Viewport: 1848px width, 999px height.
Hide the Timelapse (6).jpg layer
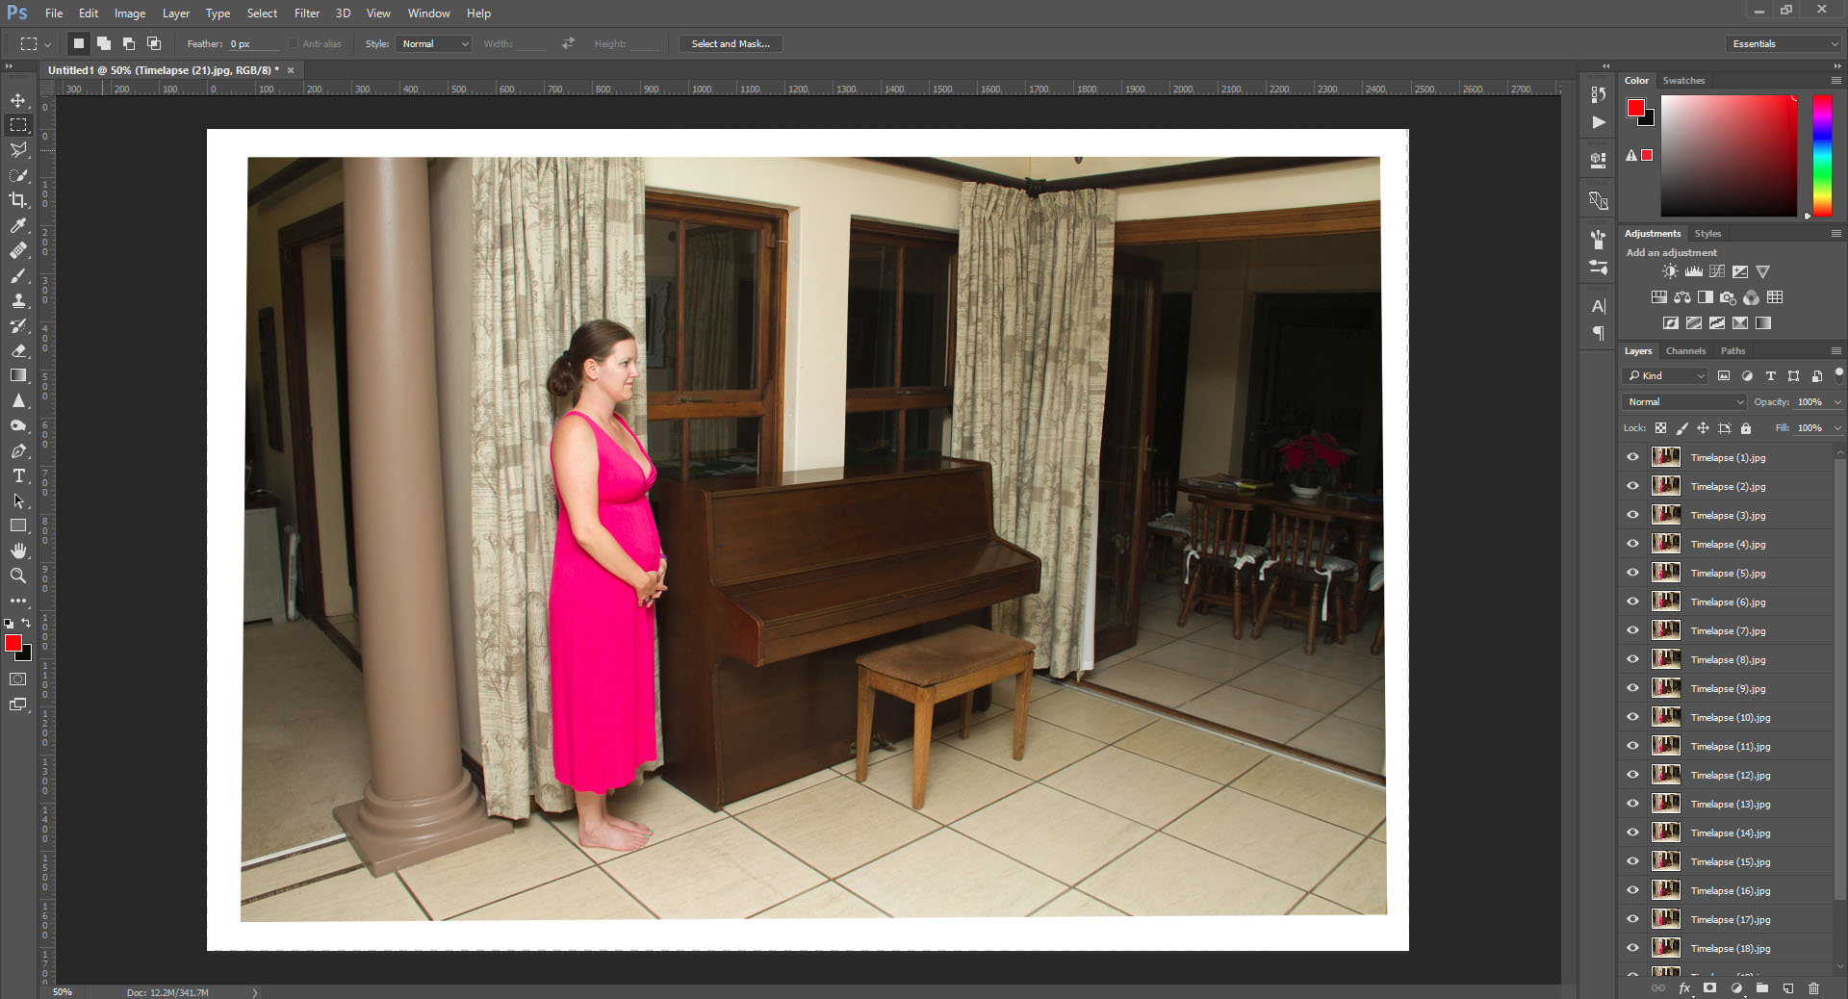click(x=1632, y=602)
